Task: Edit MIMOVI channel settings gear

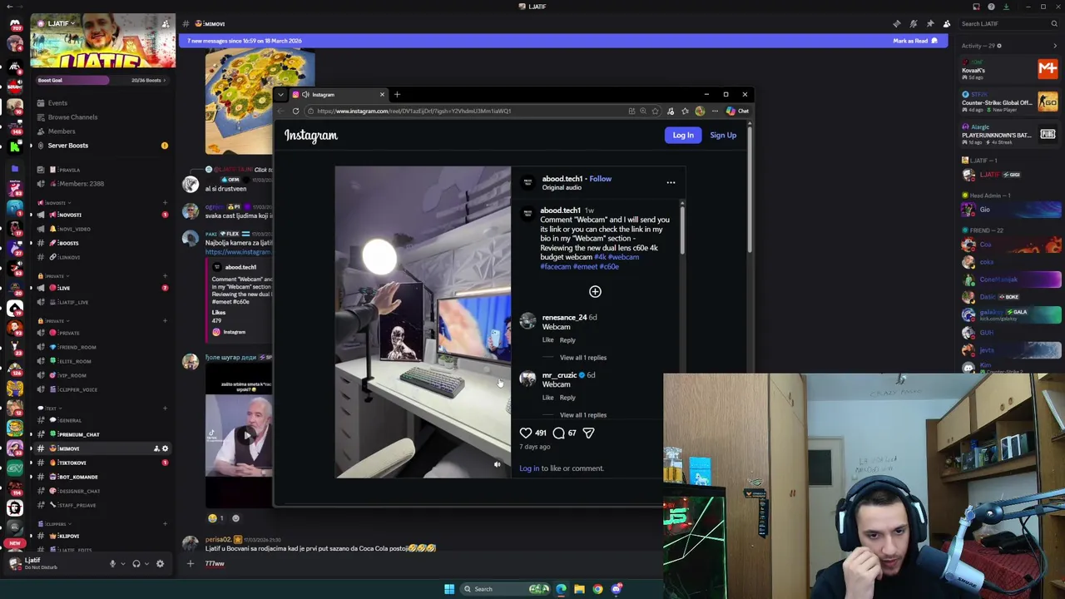Action: 165,448
